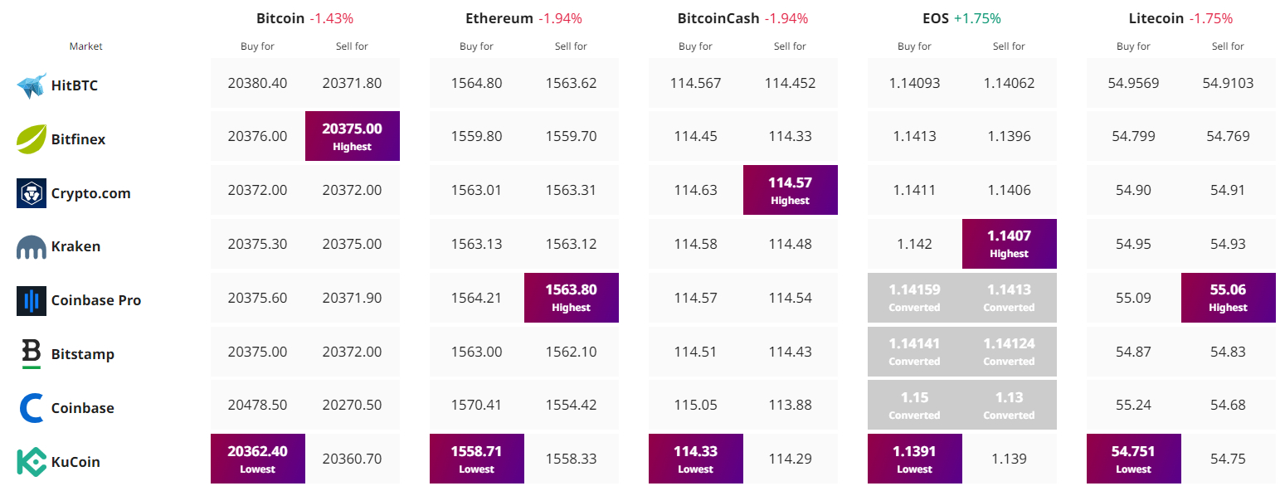Image resolution: width=1280 pixels, height=486 pixels.
Task: Select Coinbase Pro highest Ethereum sell 1563.80
Action: point(572,298)
